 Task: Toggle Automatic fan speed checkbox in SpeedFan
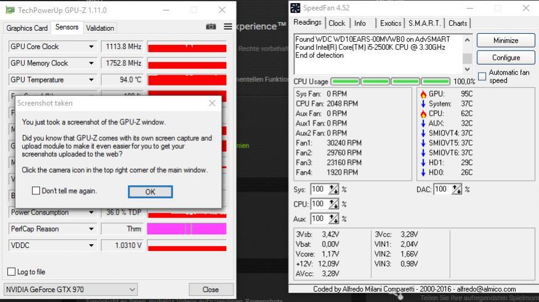(482, 76)
